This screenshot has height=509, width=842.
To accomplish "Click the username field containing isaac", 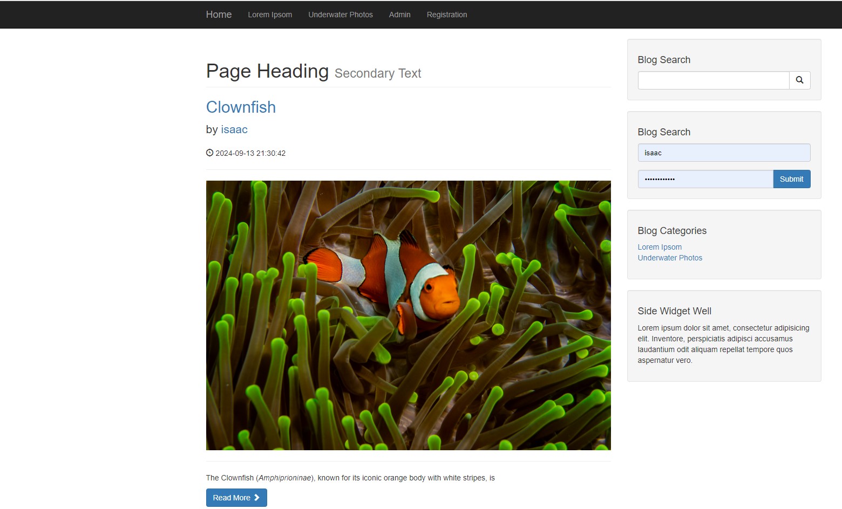I will coord(723,153).
